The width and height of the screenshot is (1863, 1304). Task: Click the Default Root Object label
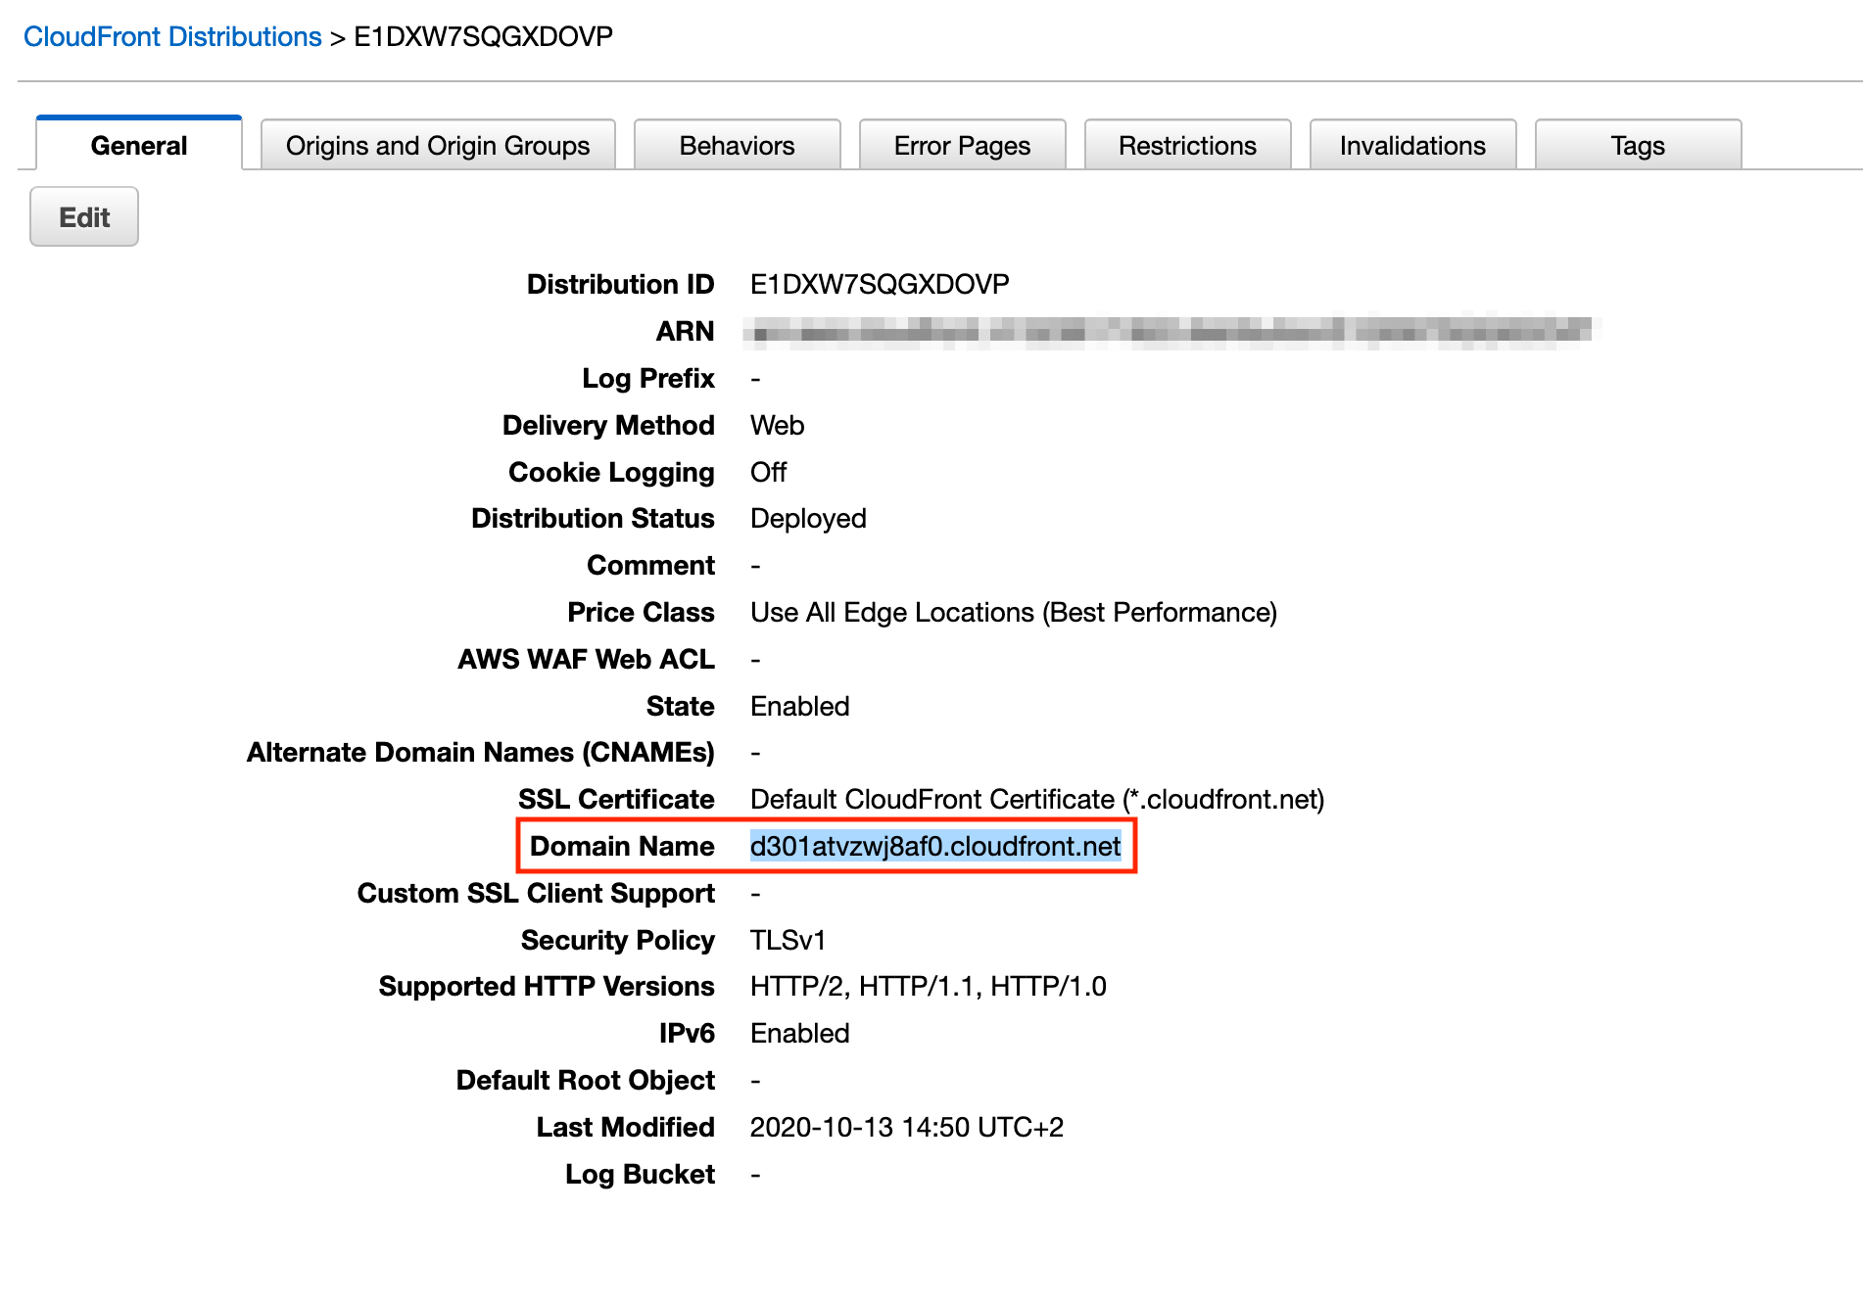pos(586,1081)
